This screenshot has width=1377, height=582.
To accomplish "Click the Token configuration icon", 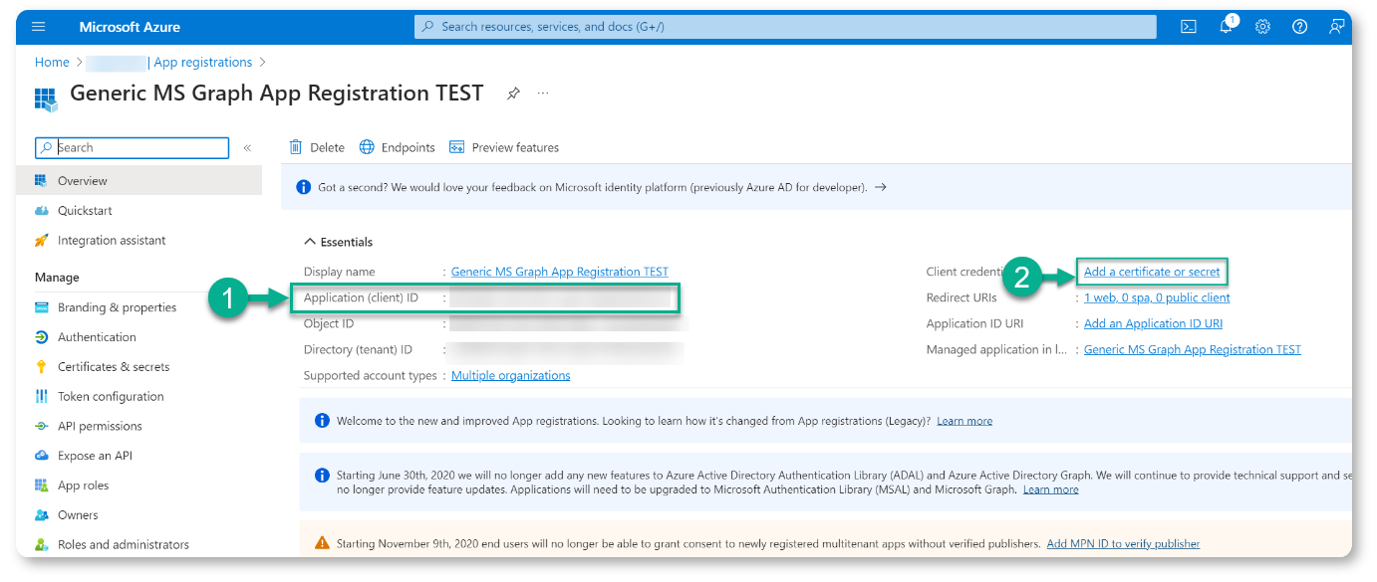I will 41,396.
